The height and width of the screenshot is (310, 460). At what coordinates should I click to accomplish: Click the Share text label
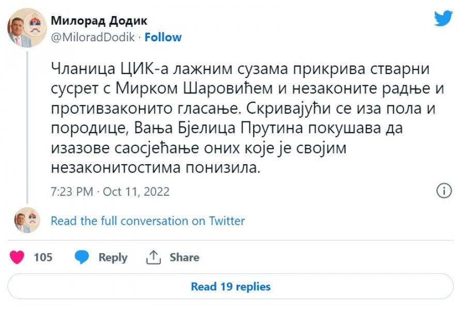[x=185, y=257]
